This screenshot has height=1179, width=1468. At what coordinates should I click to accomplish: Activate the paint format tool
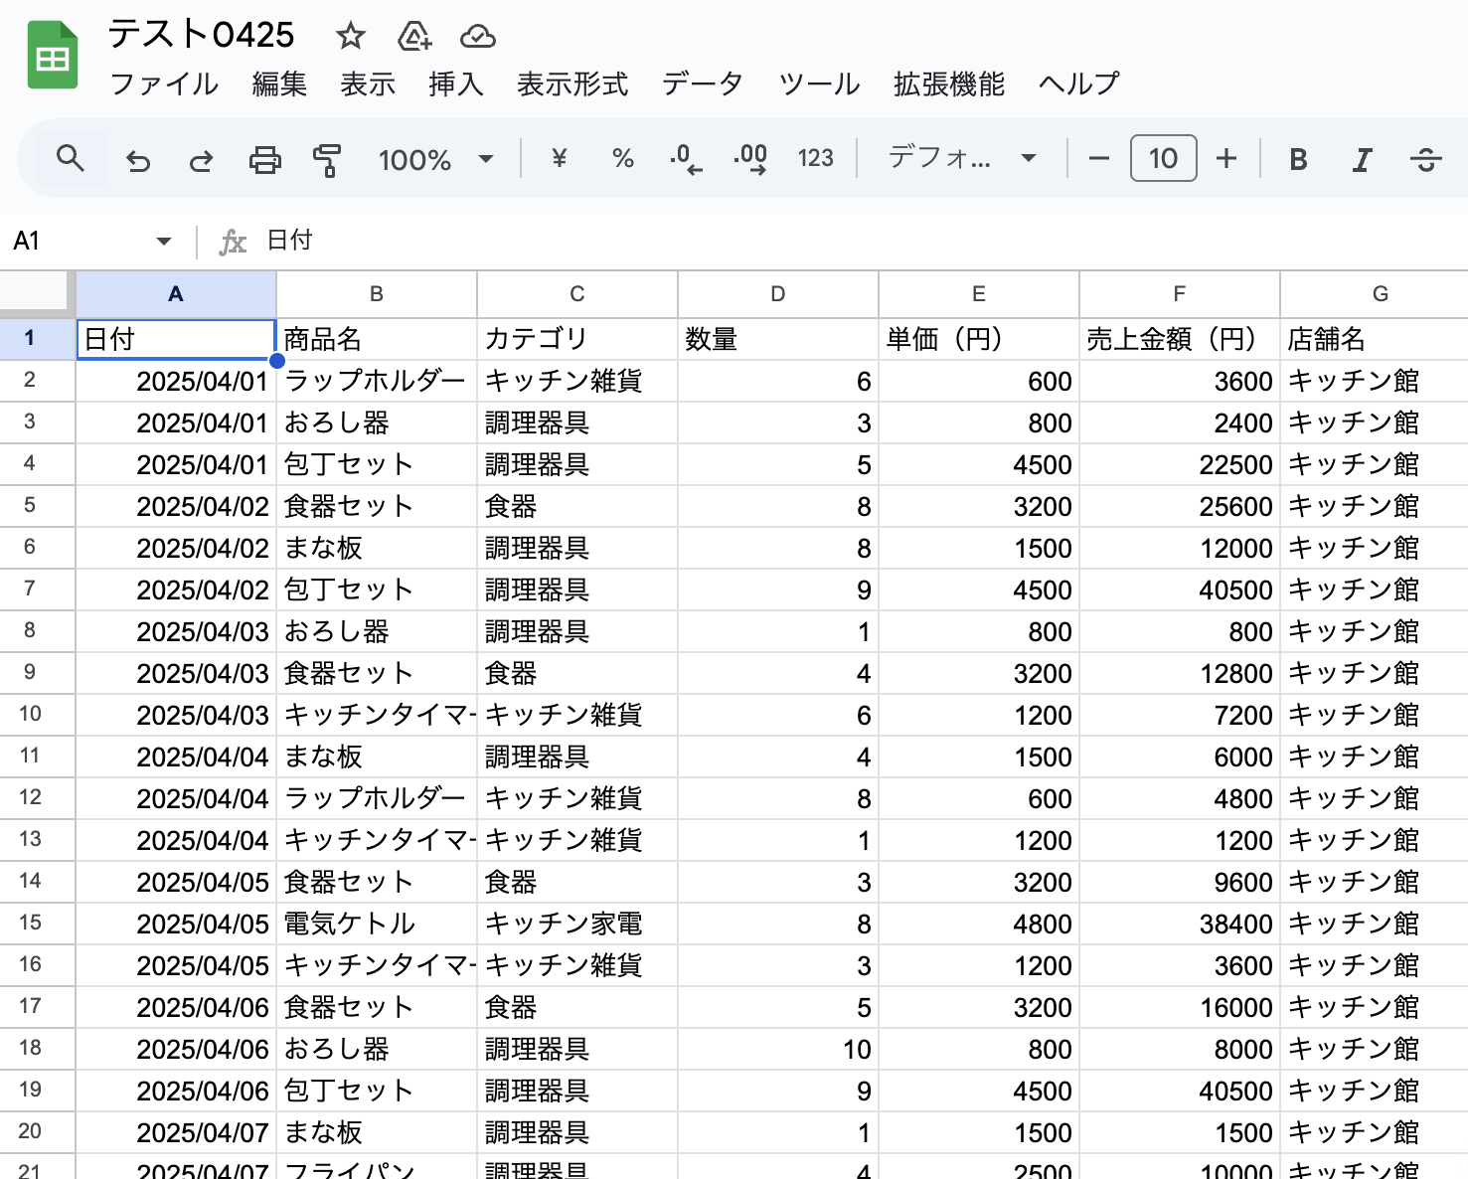click(x=327, y=160)
